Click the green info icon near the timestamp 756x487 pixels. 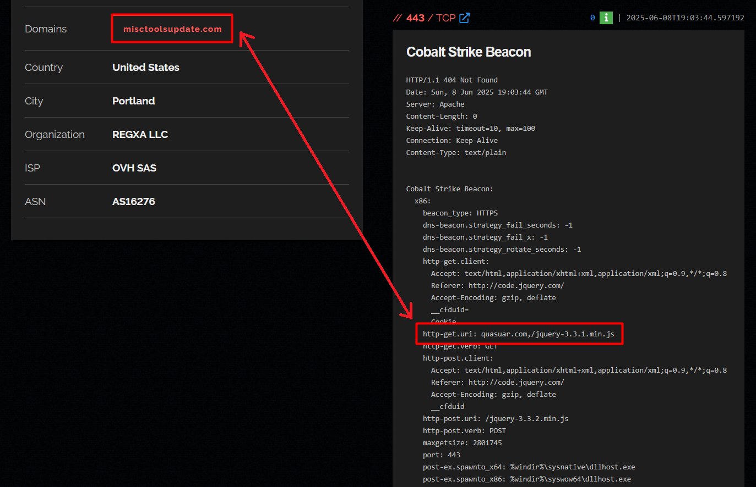(x=606, y=18)
